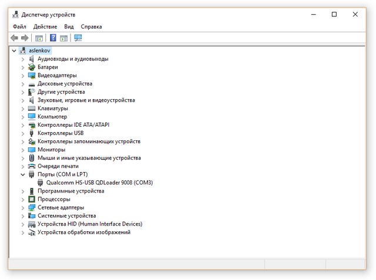This screenshot has height=280, width=376.
Task: Click the Forward arrow toolbar icon
Action: click(x=25, y=38)
